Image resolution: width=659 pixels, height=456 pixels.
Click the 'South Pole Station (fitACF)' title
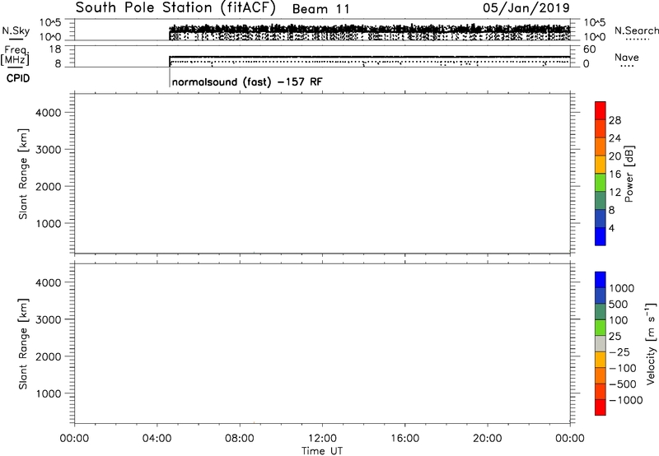175,8
